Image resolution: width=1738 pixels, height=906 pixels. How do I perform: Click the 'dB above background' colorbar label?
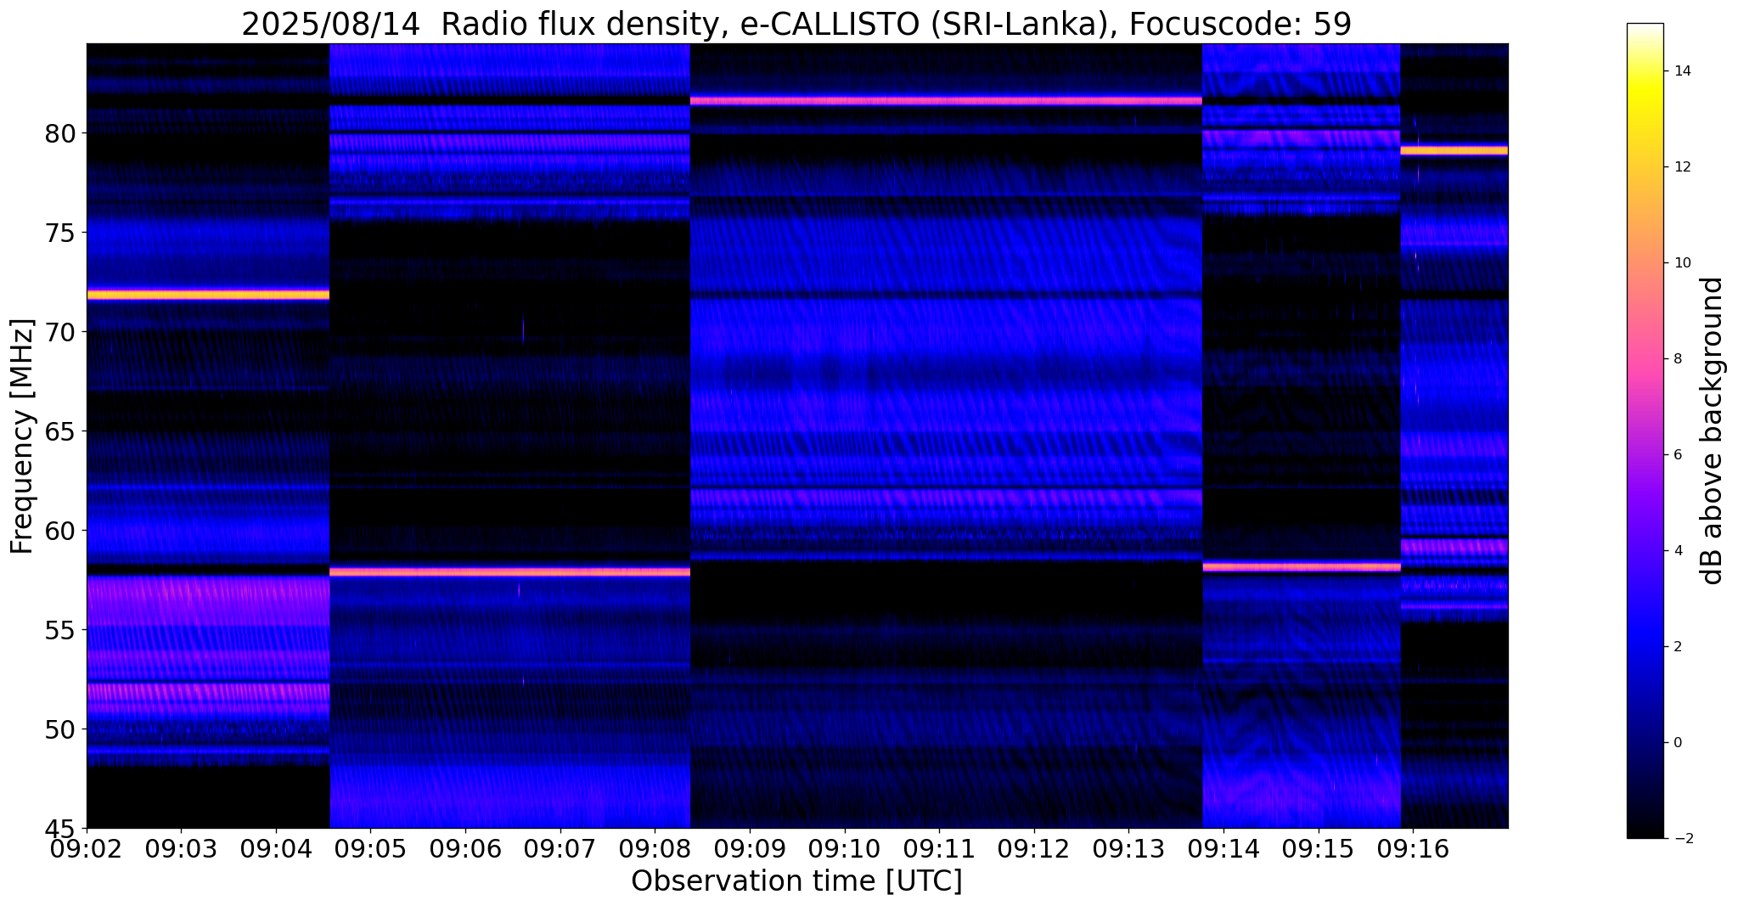click(x=1712, y=430)
